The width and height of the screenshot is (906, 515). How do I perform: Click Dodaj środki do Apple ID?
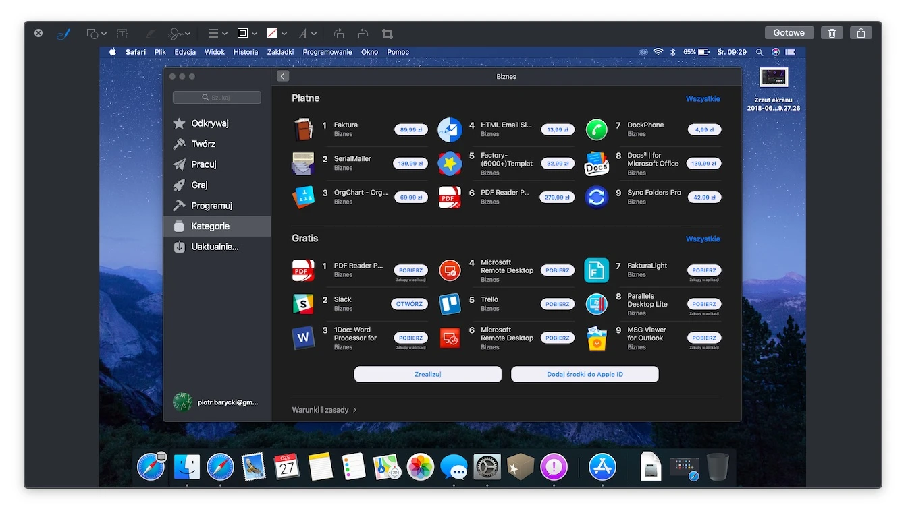click(585, 374)
